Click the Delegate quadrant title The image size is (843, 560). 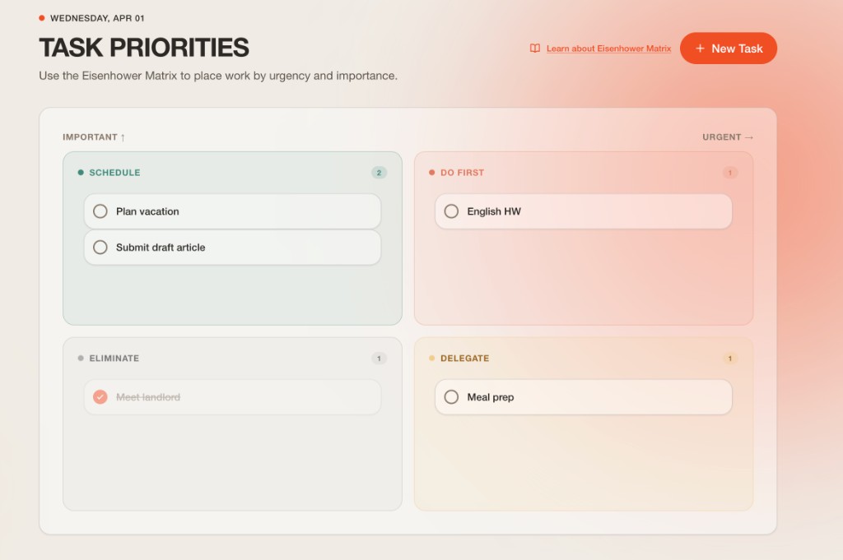464,359
